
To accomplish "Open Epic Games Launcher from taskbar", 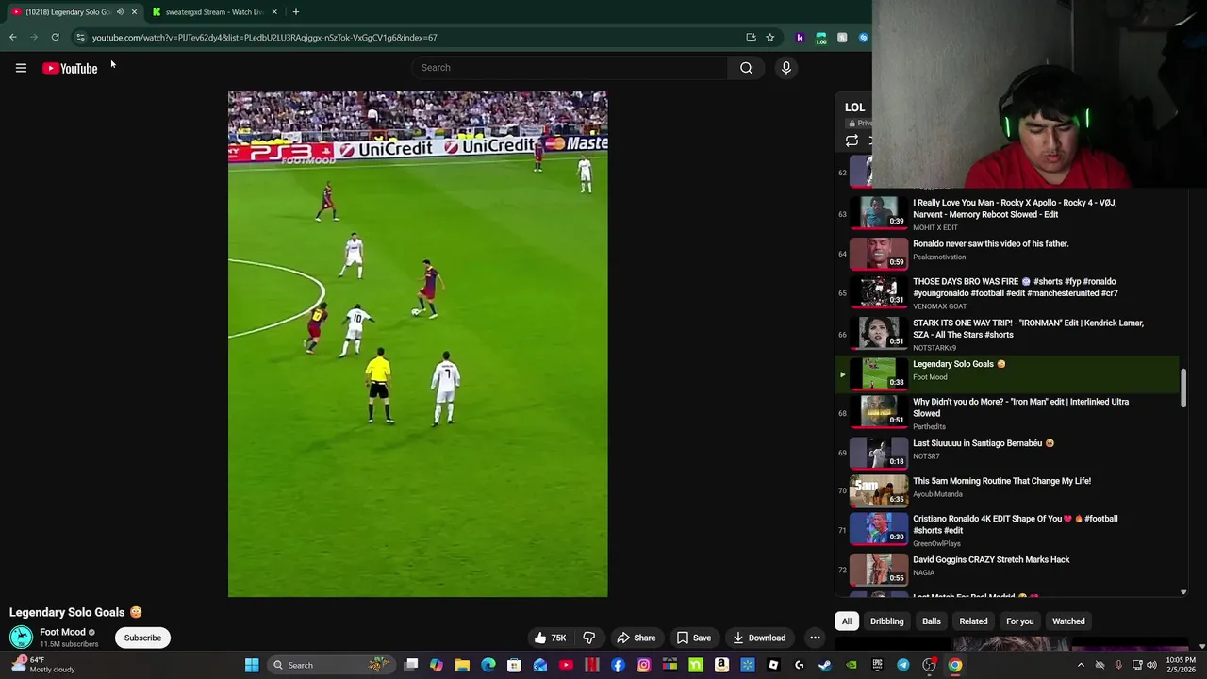I will pos(877,665).
